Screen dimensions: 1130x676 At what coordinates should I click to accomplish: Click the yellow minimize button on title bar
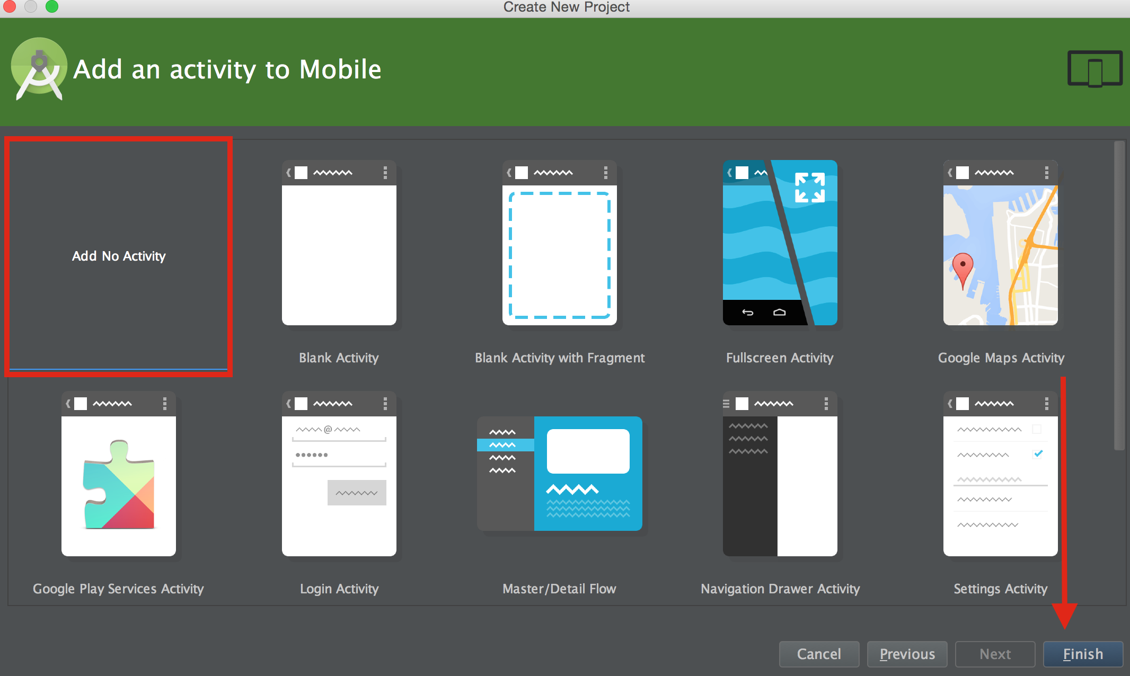click(31, 7)
